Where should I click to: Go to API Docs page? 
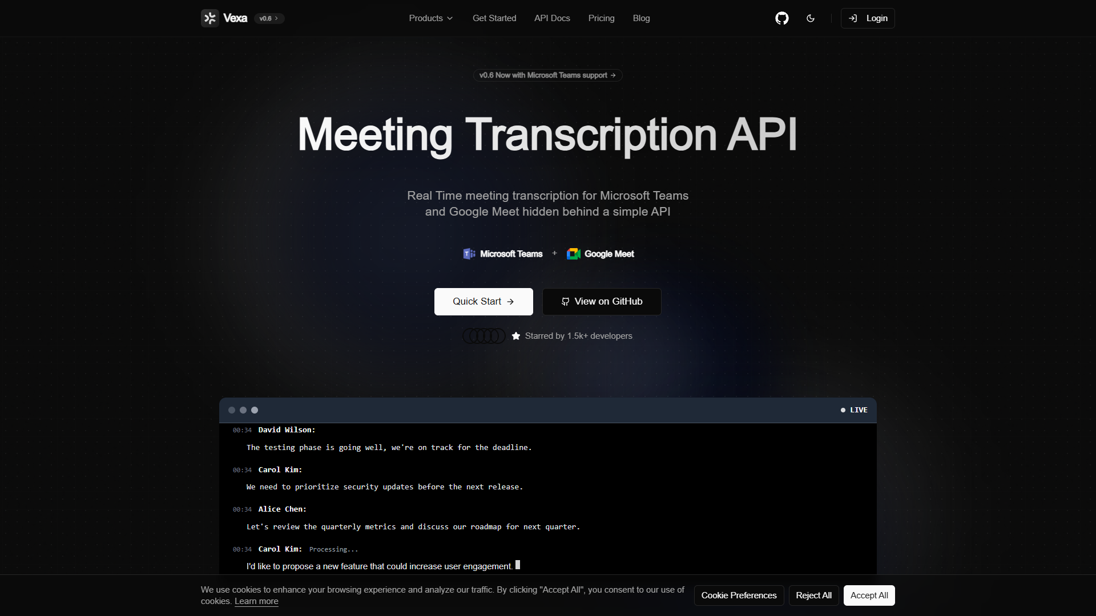(552, 18)
